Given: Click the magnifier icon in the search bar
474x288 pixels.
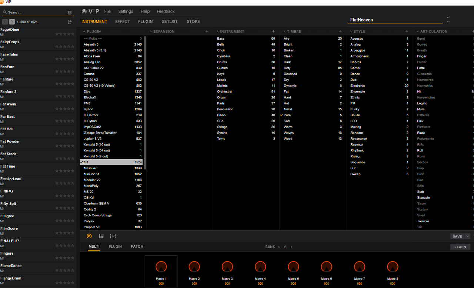Looking at the screenshot, I should [x=5, y=12].
